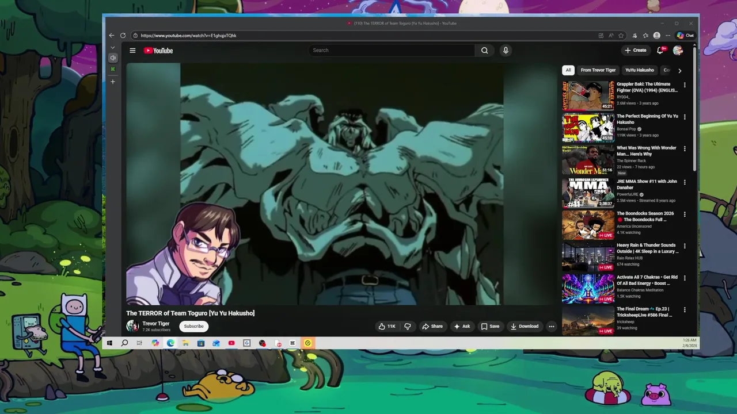Open Edge split screen/apps icon in address bar

pyautogui.click(x=601, y=36)
